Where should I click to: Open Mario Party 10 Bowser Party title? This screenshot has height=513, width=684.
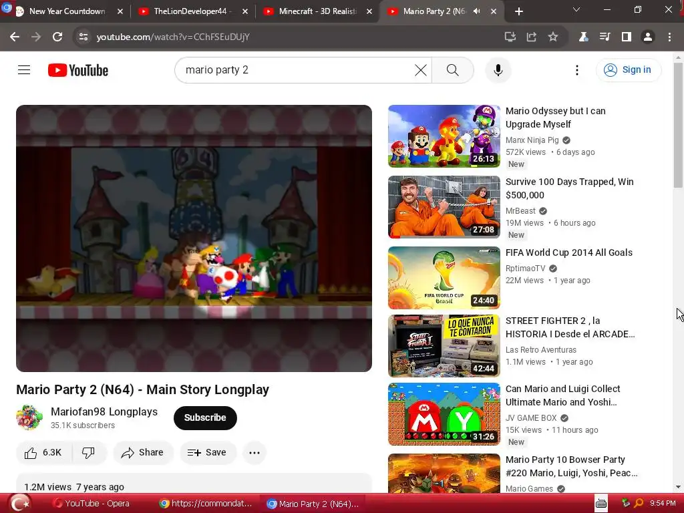pos(571,466)
